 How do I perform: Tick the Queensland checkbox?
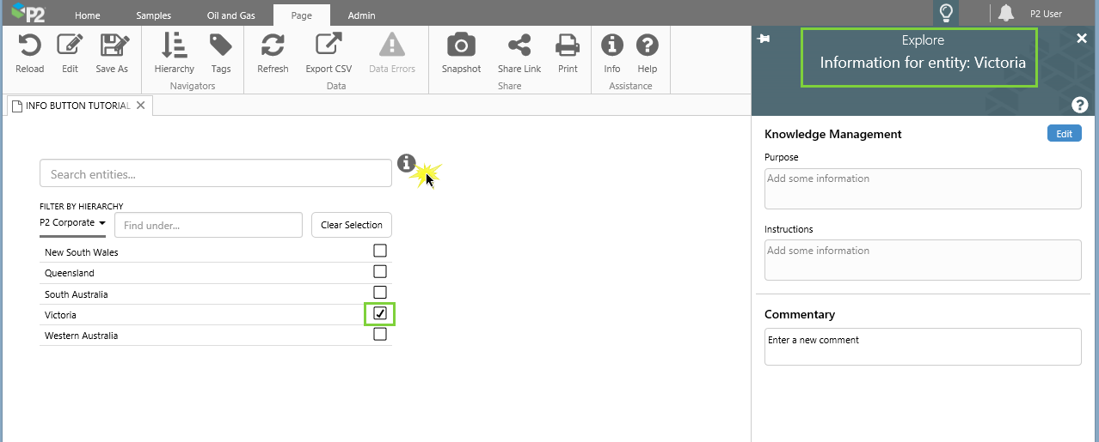click(x=380, y=271)
